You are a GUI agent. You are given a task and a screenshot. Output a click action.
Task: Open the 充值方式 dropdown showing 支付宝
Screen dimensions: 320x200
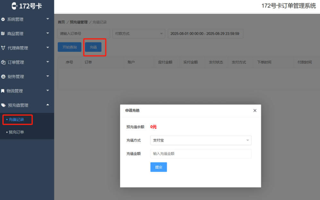tap(201, 140)
